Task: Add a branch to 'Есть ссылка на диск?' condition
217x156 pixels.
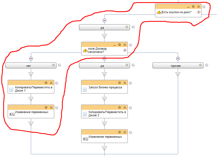Action: click(199, 12)
